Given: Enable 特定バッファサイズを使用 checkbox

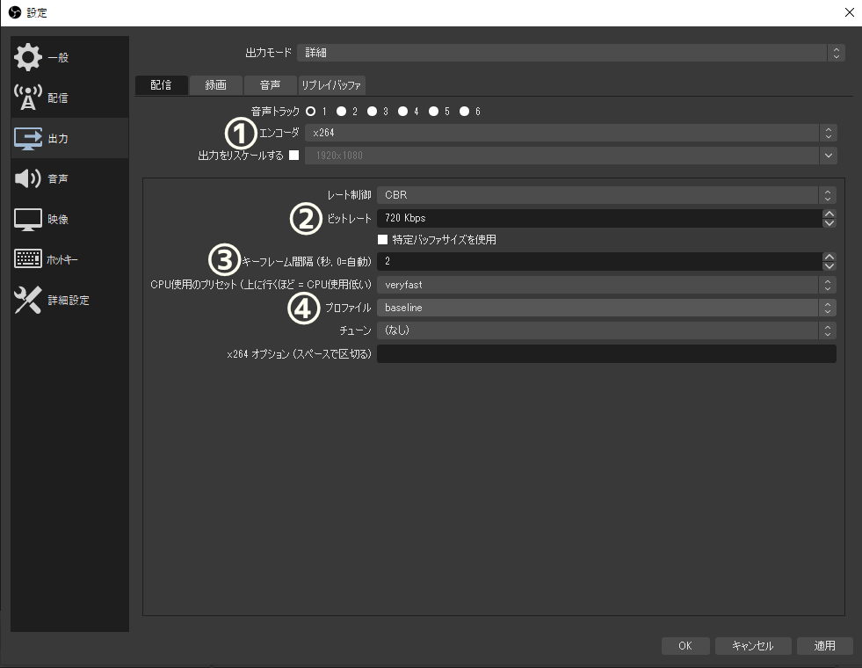Looking at the screenshot, I should 382,239.
